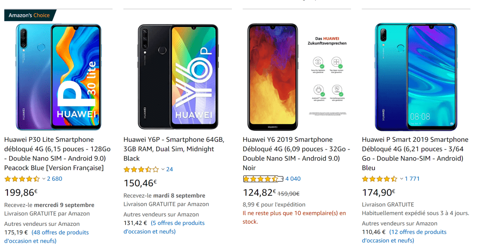The height and width of the screenshot is (251, 478).
Task: Open the 48 offres de produits link
Action: pyautogui.click(x=60, y=232)
